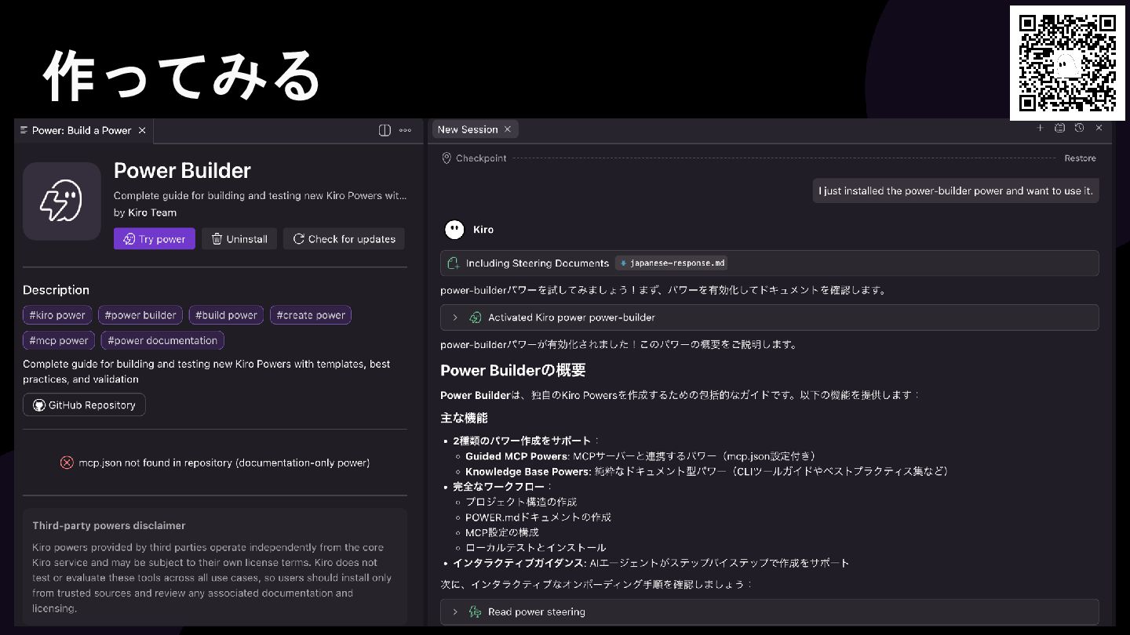Click the Power Builder title
The width and height of the screenshot is (1130, 635).
tap(182, 171)
